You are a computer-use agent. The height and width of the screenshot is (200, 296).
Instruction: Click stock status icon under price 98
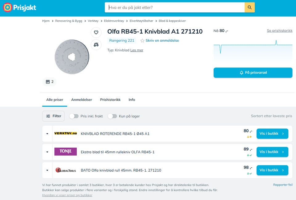249,173
